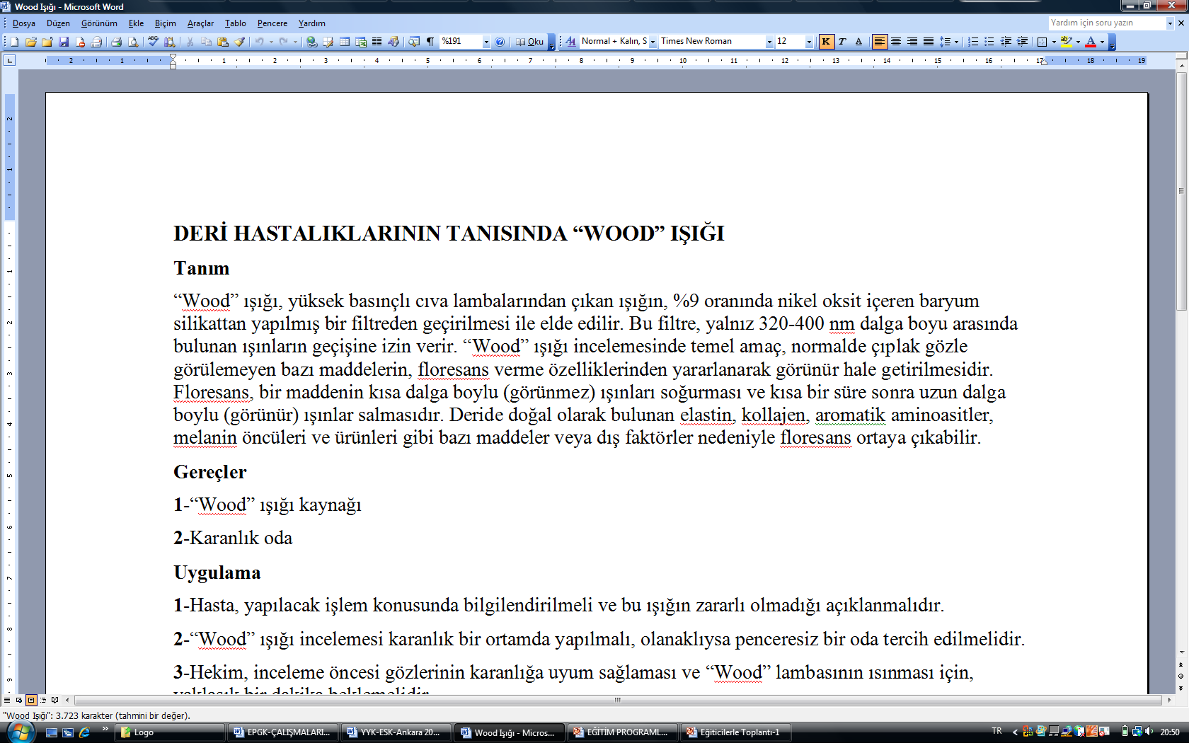
Task: Toggle Underline (A) formatting
Action: (x=858, y=42)
